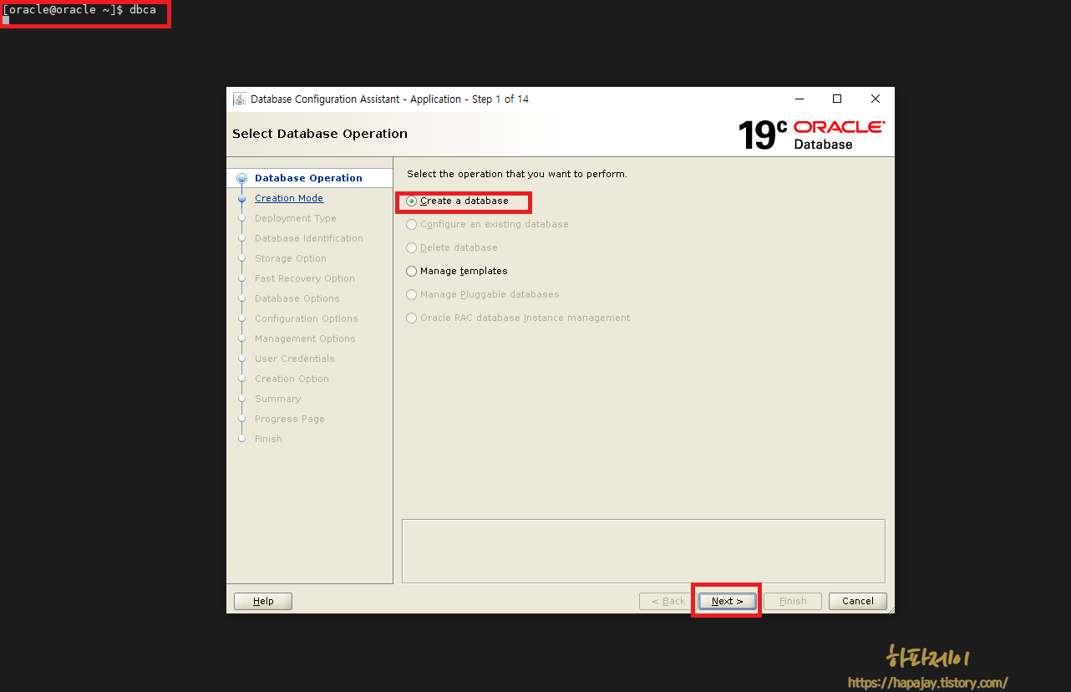Click the Creation Option step
The height and width of the screenshot is (692, 1071).
[292, 379]
